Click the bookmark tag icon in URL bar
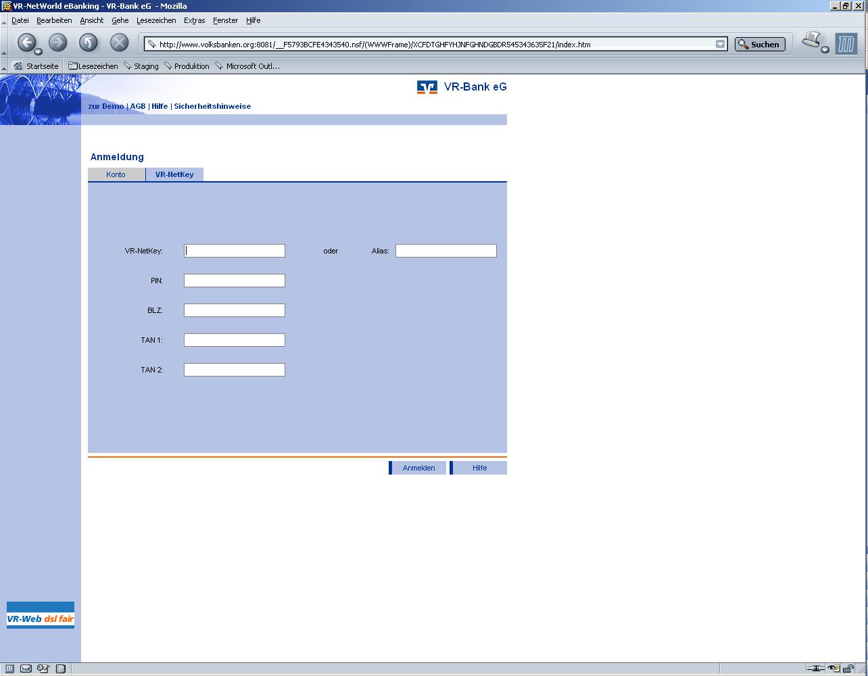This screenshot has height=676, width=868. (x=151, y=45)
